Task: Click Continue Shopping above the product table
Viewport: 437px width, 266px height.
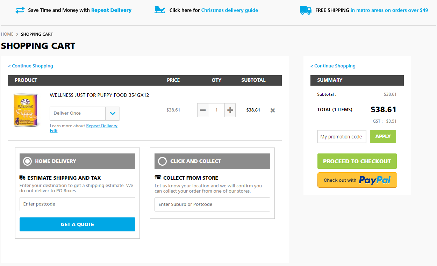Action: click(x=30, y=66)
